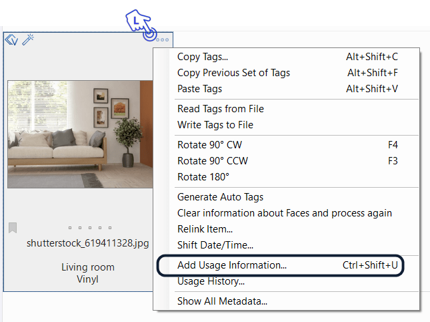
Task: Select Generate Auto Tags
Action: tap(220, 197)
